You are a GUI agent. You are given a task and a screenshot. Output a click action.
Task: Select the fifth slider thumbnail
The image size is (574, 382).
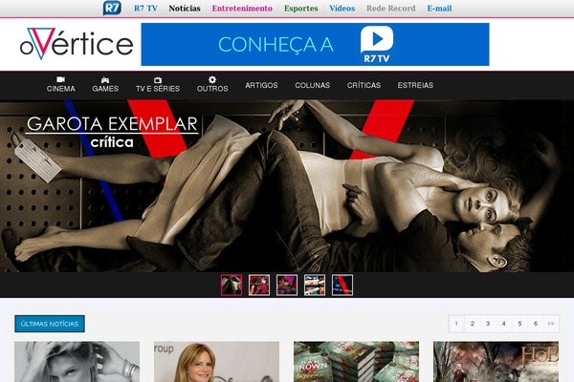click(342, 286)
